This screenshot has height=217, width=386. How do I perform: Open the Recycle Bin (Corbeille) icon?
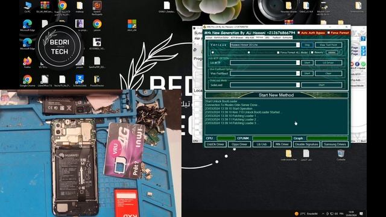(x=341, y=155)
